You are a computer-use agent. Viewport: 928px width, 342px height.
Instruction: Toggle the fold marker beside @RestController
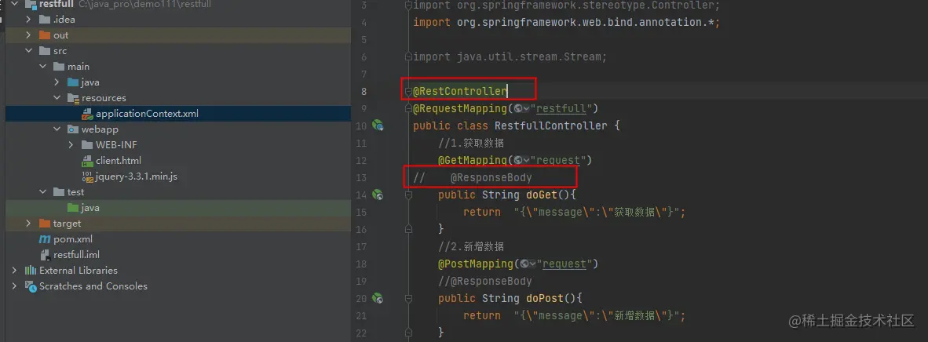click(408, 91)
